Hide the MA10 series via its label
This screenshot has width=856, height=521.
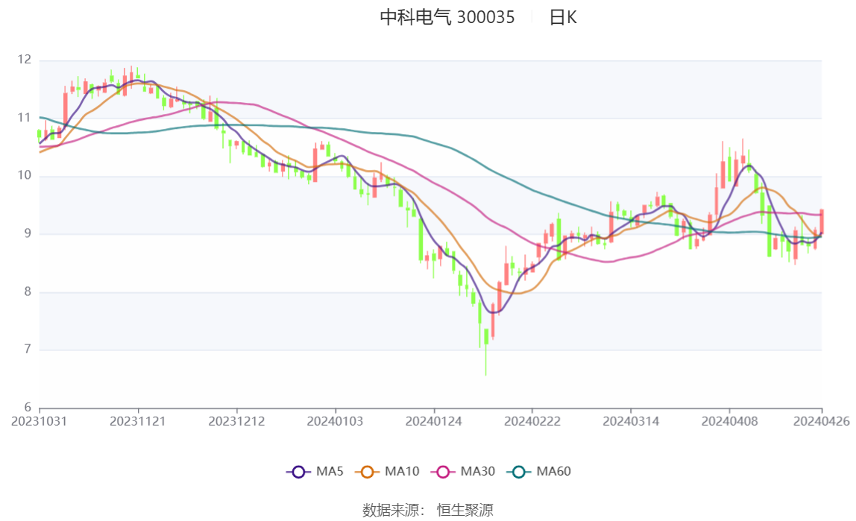coord(402,471)
